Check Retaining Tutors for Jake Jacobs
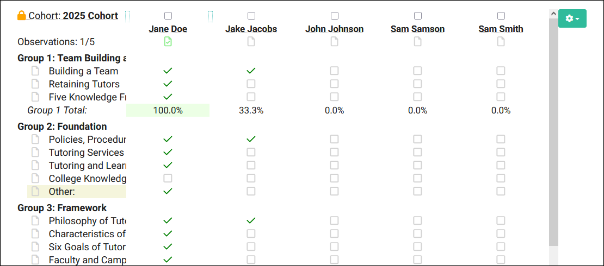Image resolution: width=604 pixels, height=266 pixels. tap(251, 84)
